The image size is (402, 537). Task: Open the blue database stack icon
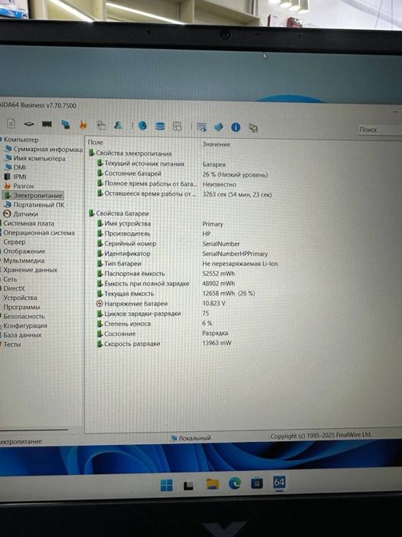pos(159,126)
